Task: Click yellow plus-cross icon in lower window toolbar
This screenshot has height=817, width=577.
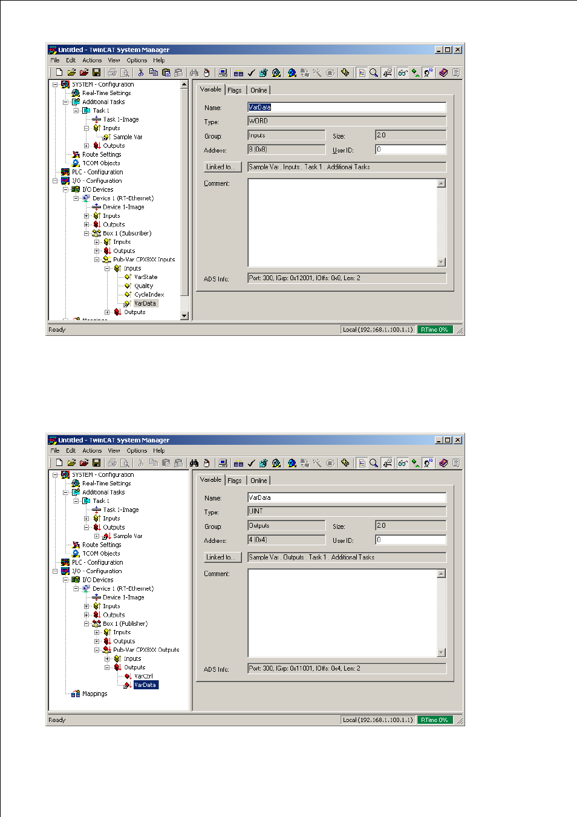Action: [345, 463]
